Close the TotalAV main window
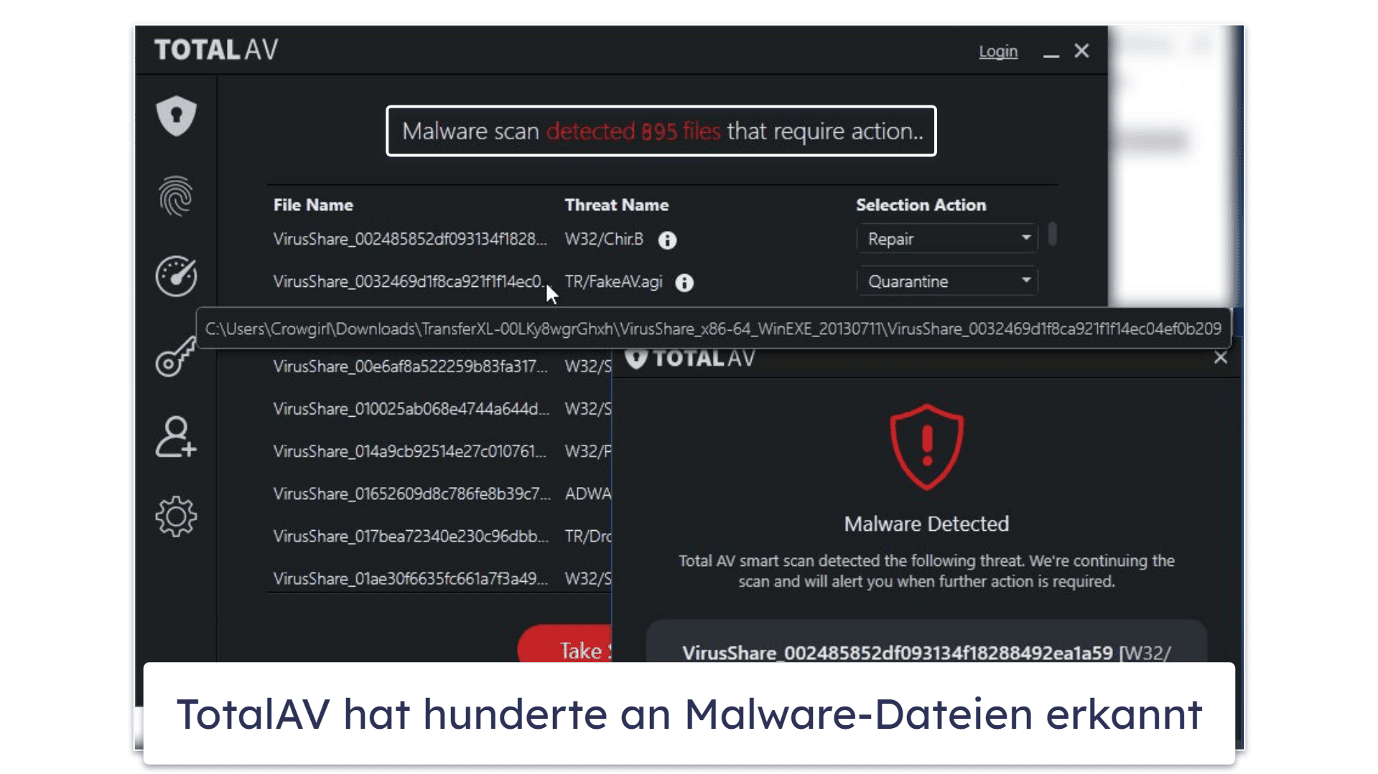This screenshot has width=1378, height=774. (x=1081, y=51)
